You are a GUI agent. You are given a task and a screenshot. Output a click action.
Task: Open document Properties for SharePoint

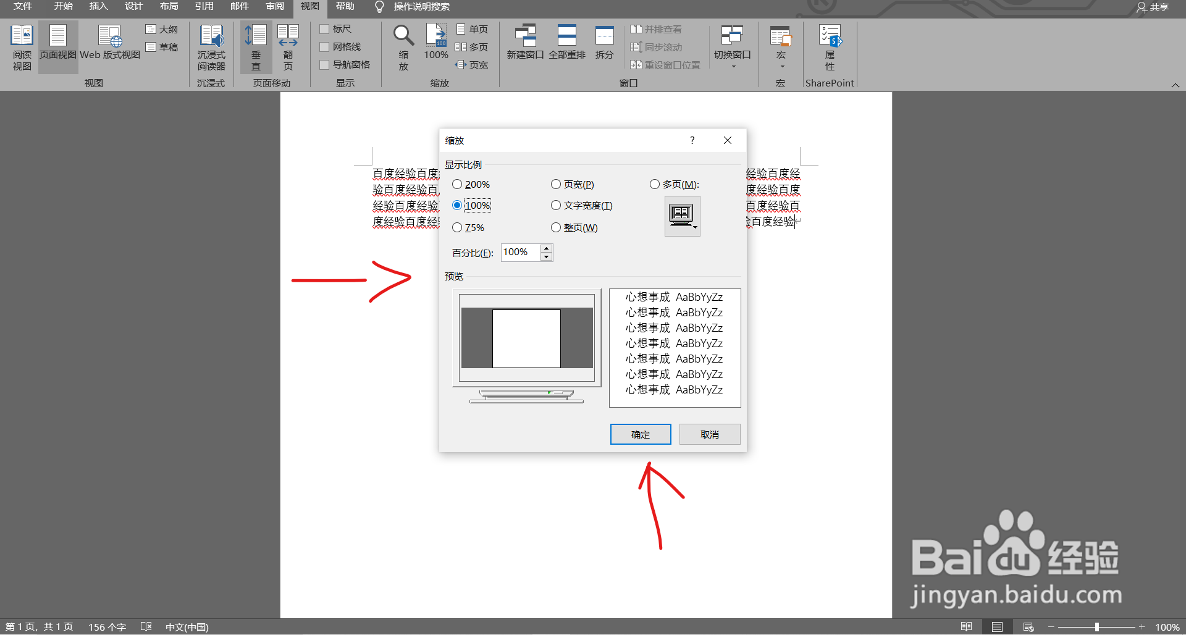[x=830, y=48]
